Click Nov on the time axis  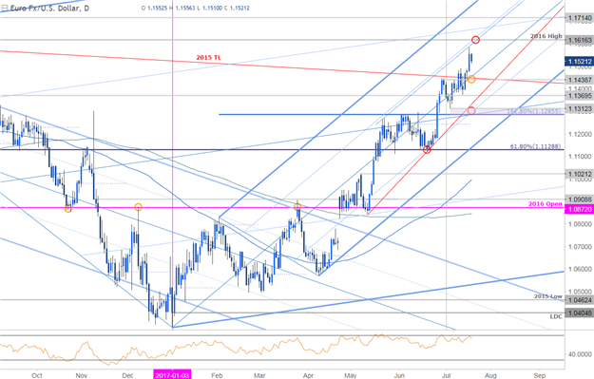[x=81, y=375]
